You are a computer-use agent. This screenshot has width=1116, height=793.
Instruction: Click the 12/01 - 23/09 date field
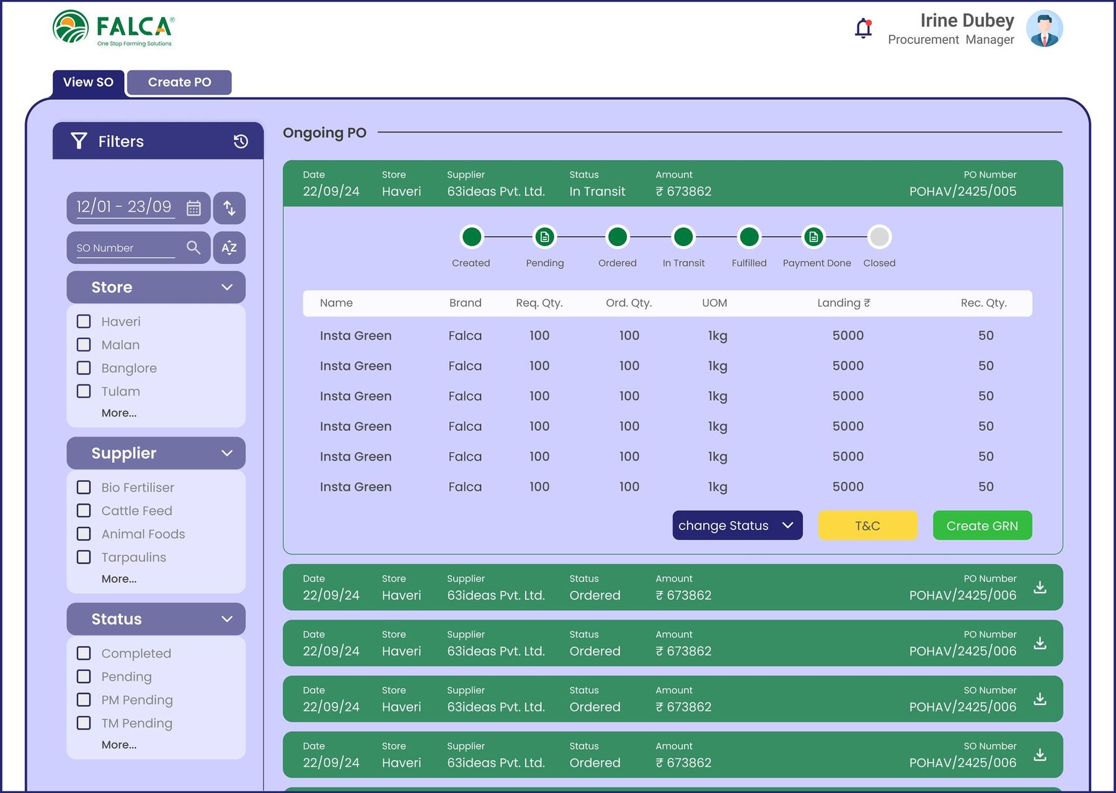[x=138, y=208]
